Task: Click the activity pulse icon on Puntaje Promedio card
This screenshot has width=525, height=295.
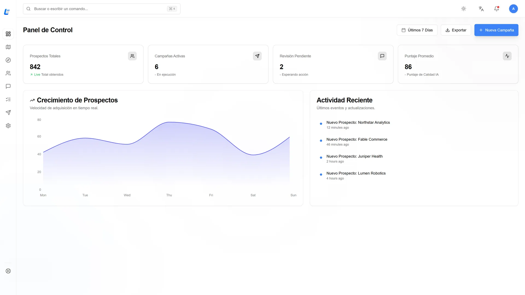Action: click(x=507, y=56)
